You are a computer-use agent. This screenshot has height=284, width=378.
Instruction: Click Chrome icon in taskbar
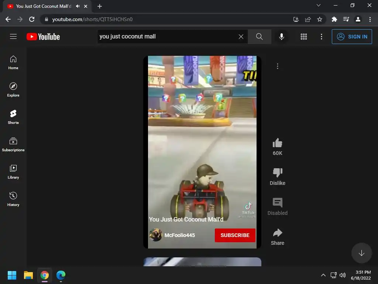[45, 275]
